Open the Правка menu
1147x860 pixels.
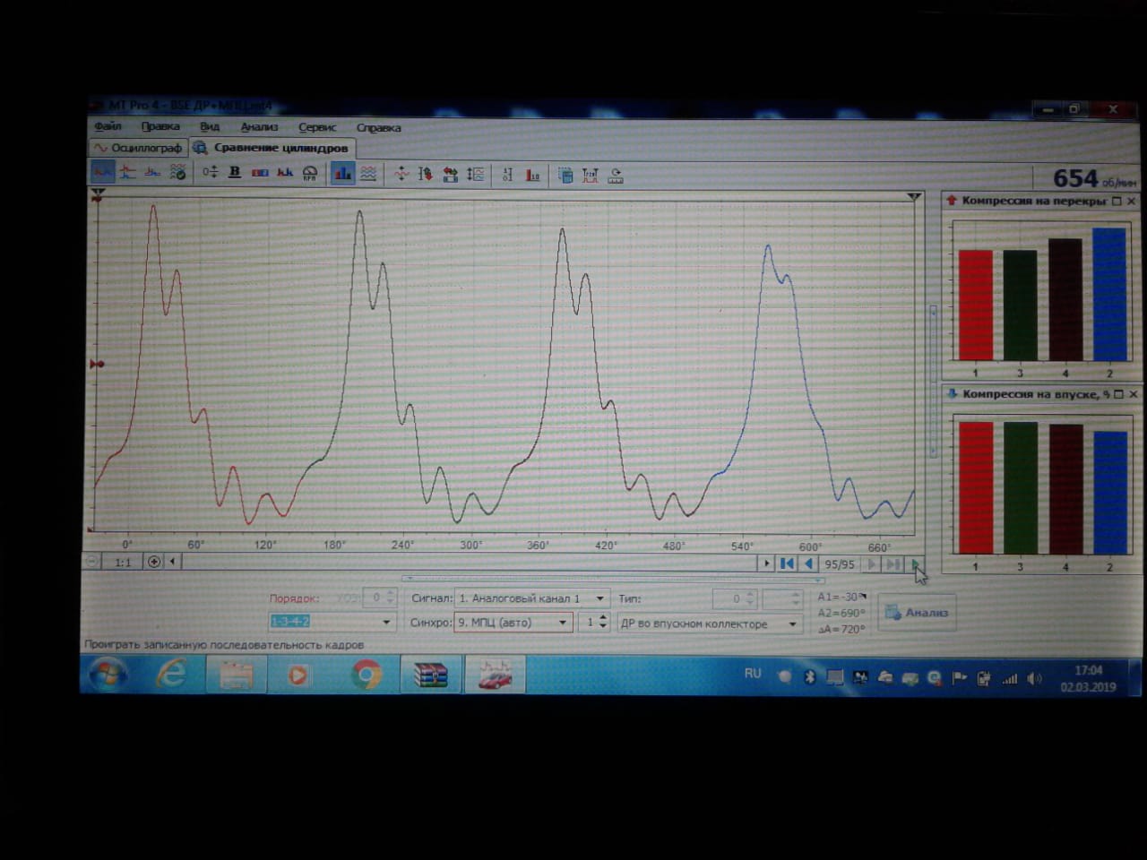tap(160, 126)
